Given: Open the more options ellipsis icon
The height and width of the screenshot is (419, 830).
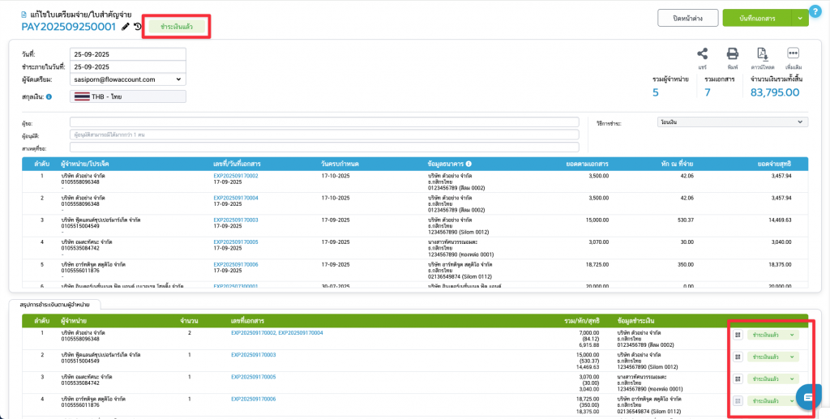Looking at the screenshot, I should (794, 53).
